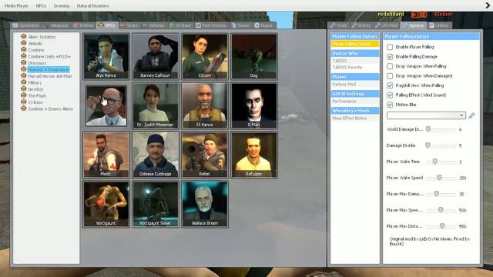The height and width of the screenshot is (277, 493).
Task: Open the Media Player menu
Action: [16, 5]
